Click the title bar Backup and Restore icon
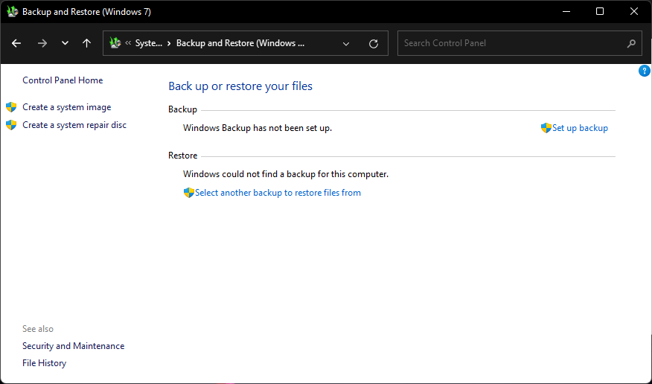Screen dimensions: 652x384 coord(13,12)
